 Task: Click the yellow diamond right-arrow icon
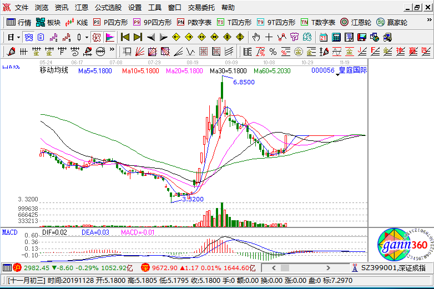(189, 37)
